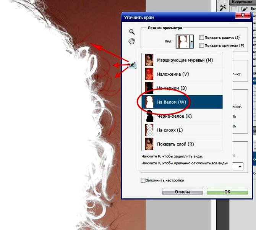Tick the Запомнить настройки checkbox

tap(143, 180)
